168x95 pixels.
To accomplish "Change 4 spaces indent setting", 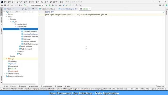I will click(153, 89).
